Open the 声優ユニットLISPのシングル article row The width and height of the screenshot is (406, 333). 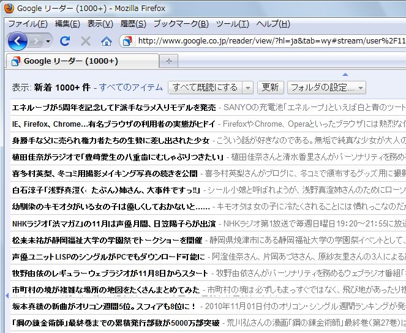click(x=208, y=256)
